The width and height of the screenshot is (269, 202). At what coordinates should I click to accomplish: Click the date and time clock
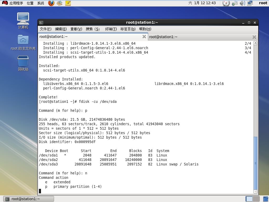202,3
